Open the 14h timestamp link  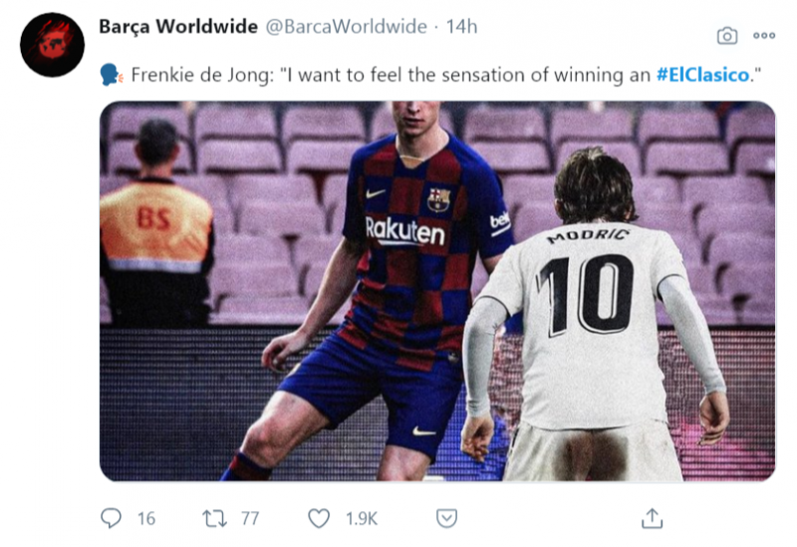(x=461, y=27)
